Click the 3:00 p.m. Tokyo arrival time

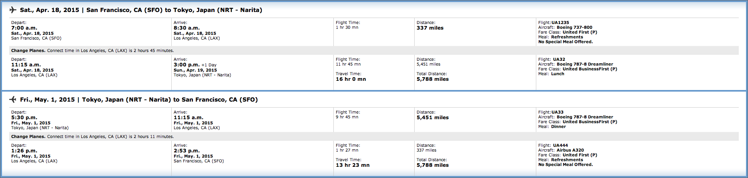pos(186,65)
